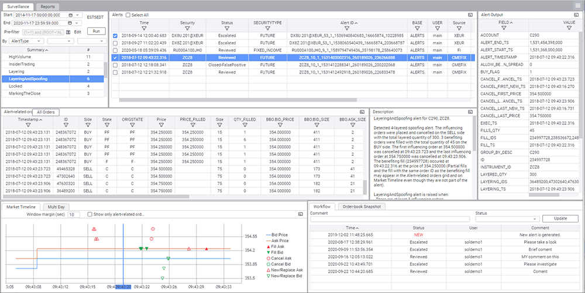Open the hamburger menu at top right
Image resolution: width=585 pixels, height=293 pixels.
(x=577, y=6)
